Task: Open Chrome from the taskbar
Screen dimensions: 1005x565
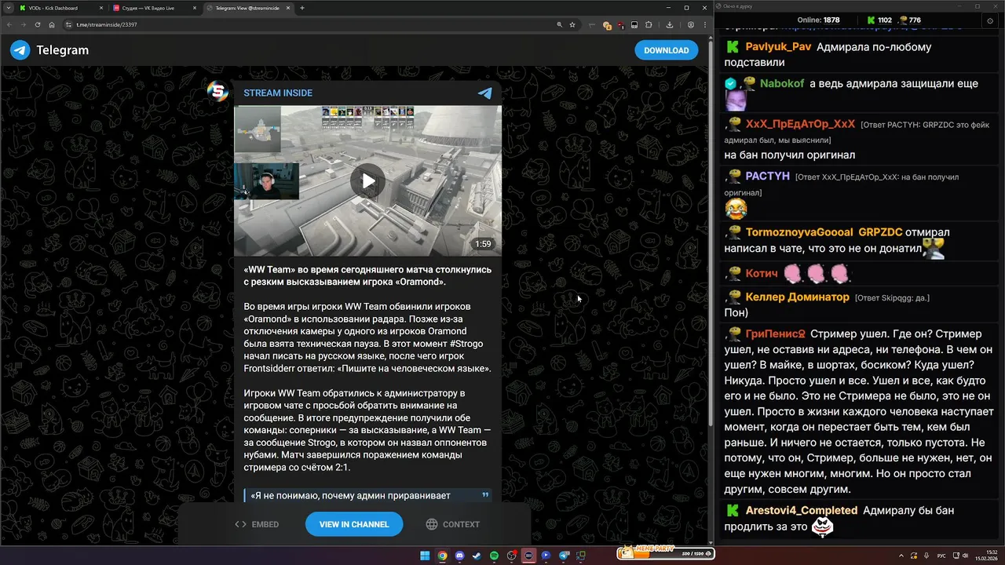Action: [442, 556]
